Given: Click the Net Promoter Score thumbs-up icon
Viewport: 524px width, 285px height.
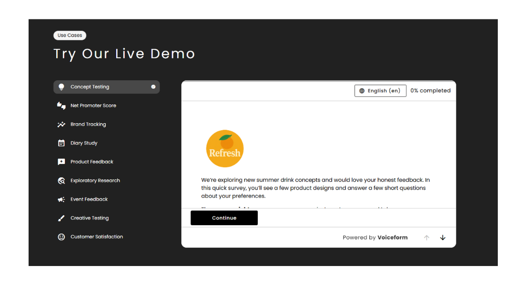Looking at the screenshot, I should [x=61, y=105].
